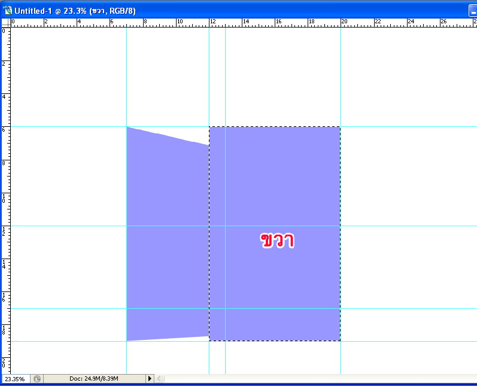The height and width of the screenshot is (386, 477).
Task: Click the zoom percentage field showing 23.35%
Action: [15, 379]
